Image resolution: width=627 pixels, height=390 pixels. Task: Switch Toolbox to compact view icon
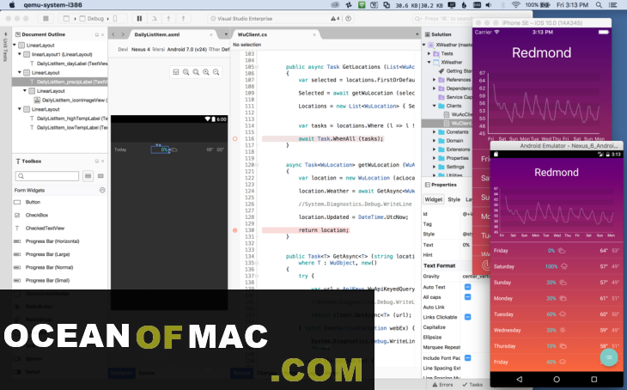tap(100, 176)
